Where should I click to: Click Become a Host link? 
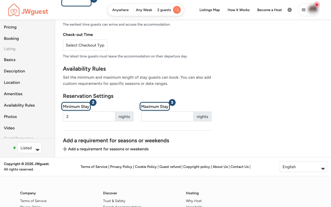(269, 10)
